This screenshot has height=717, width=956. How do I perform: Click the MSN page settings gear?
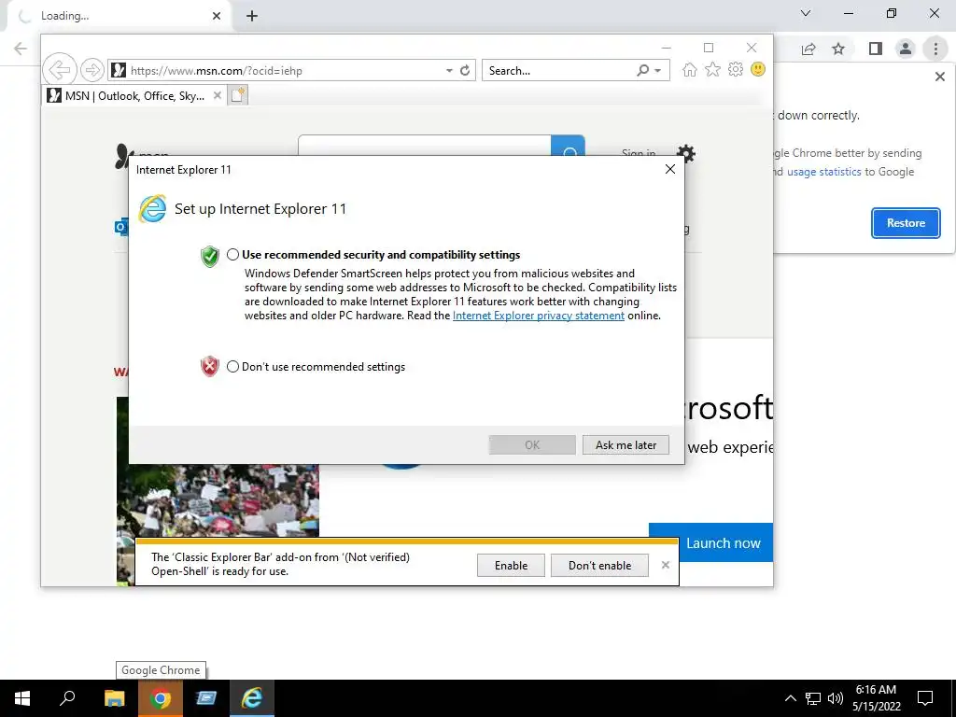686,154
